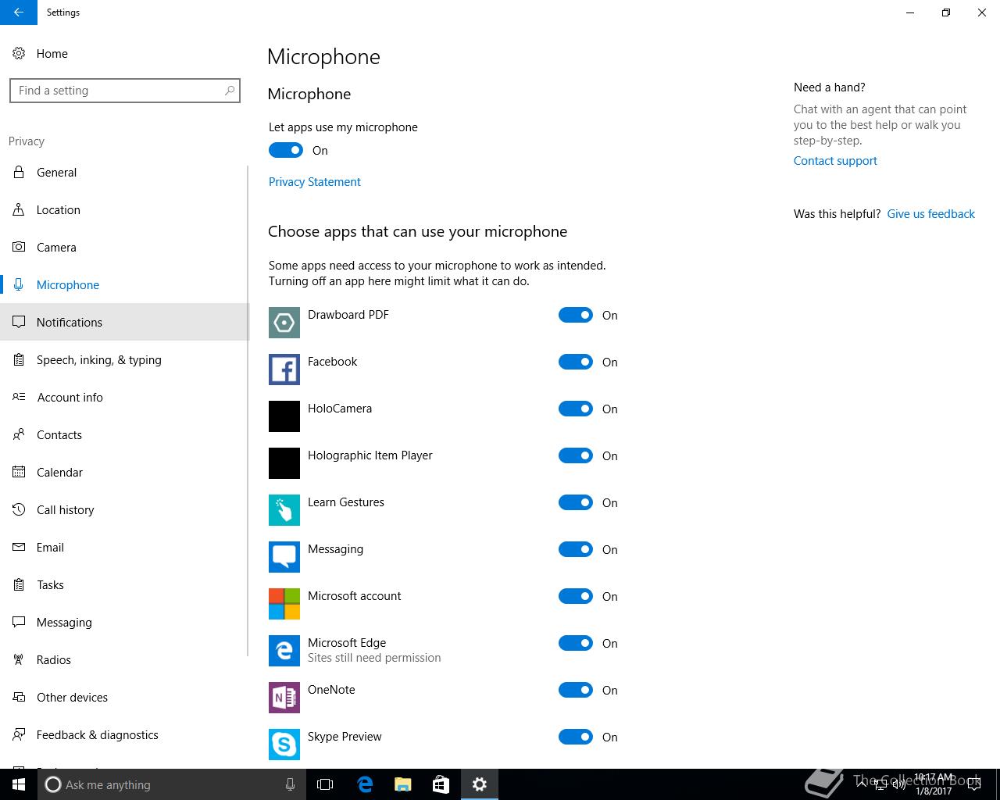Focus the Find a setting search box
Viewport: 1000px width, 800px height.
(x=125, y=91)
